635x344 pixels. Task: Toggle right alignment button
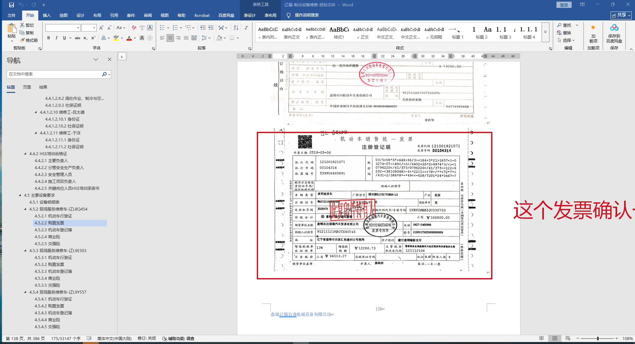click(x=178, y=38)
